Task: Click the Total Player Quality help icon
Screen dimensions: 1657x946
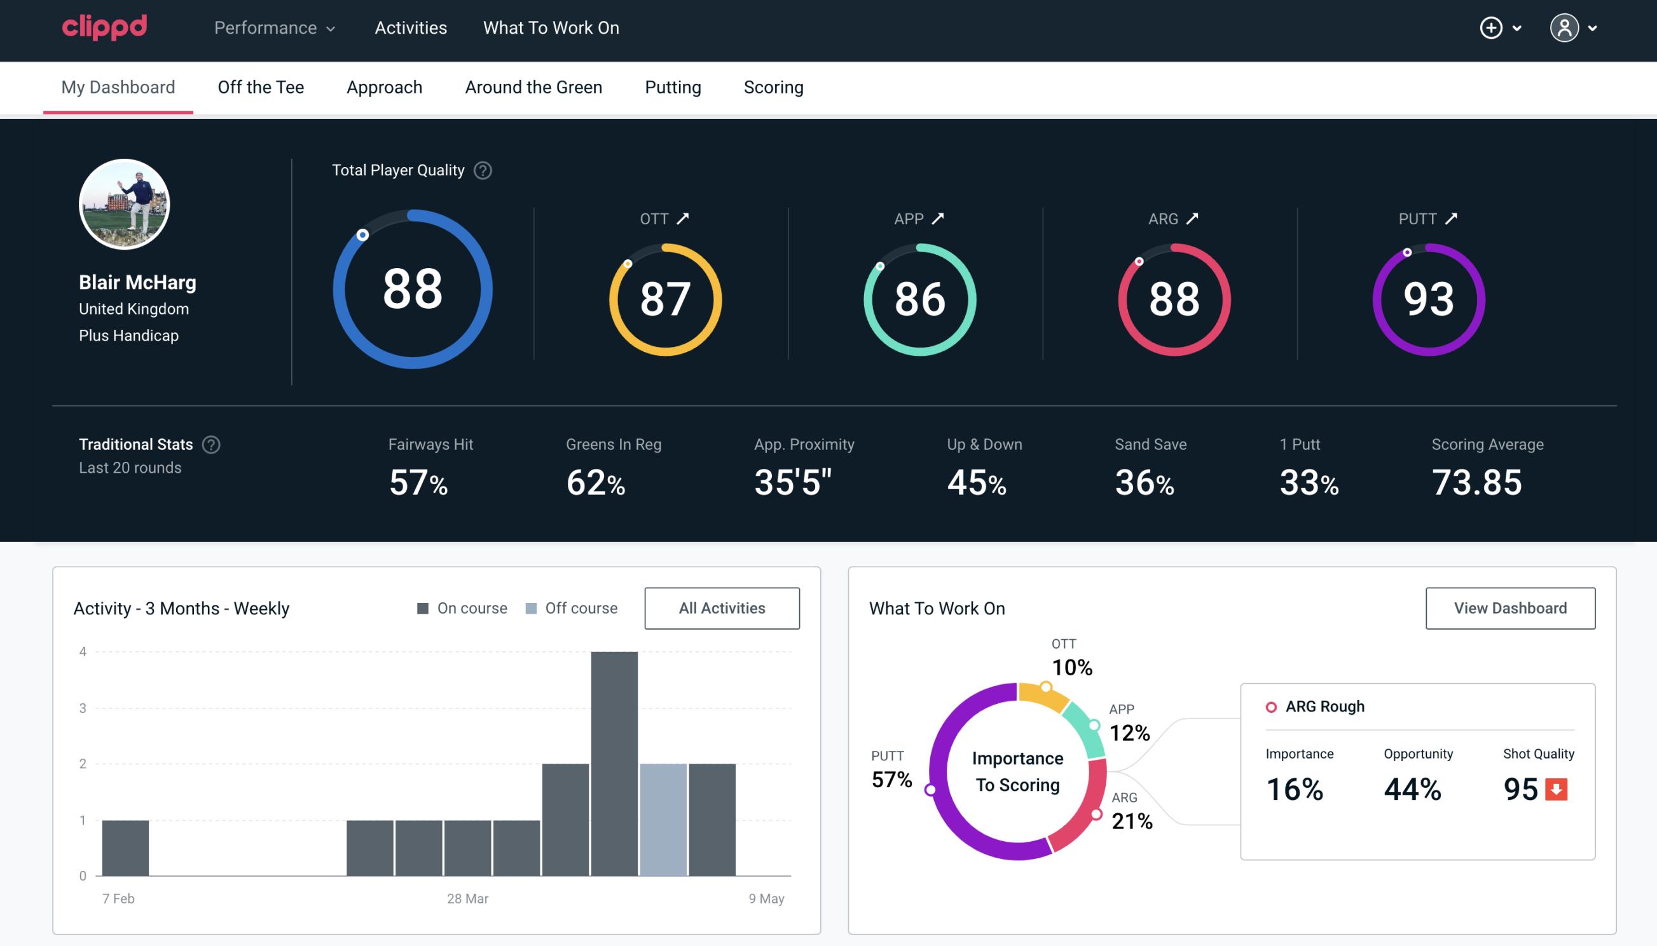Action: coord(481,170)
